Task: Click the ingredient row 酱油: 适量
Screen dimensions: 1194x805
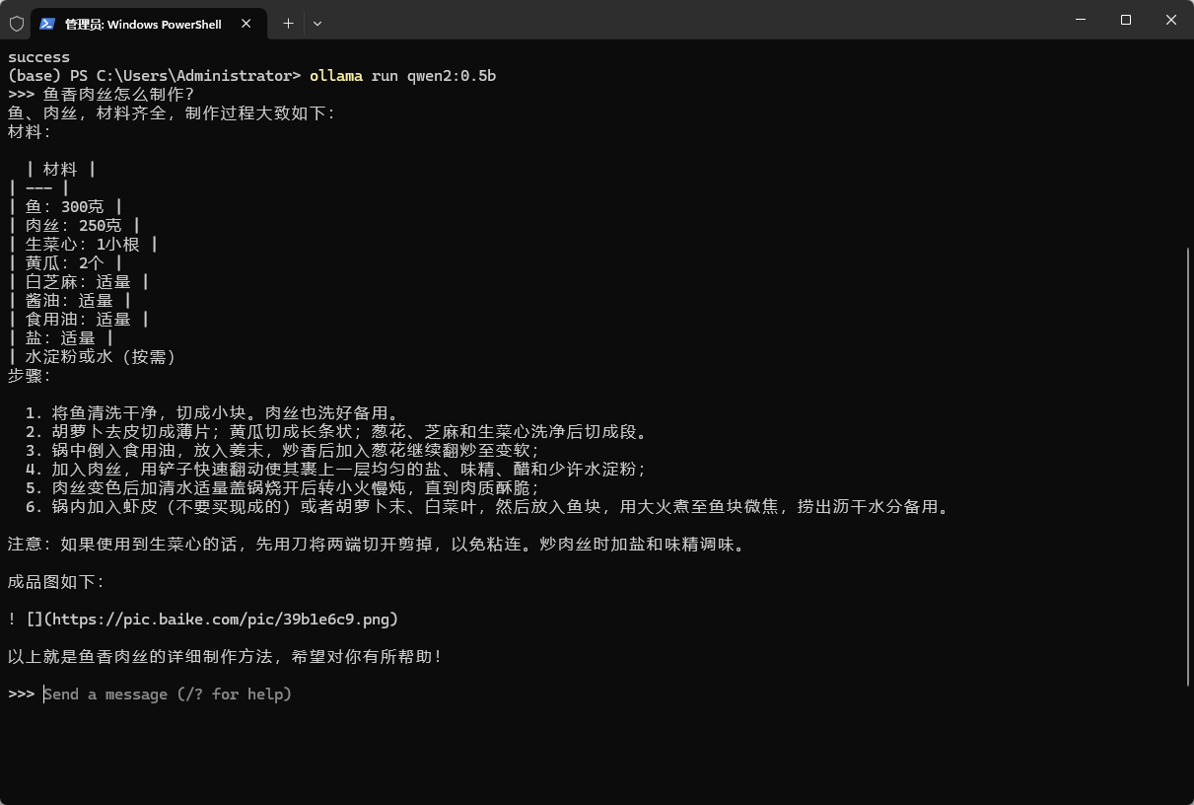Action: (70, 301)
